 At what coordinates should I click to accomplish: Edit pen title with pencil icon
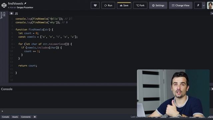click(25, 3)
